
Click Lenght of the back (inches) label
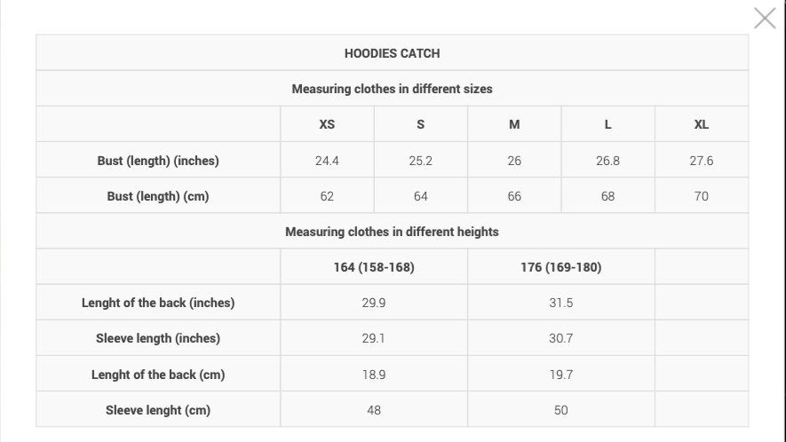tap(158, 303)
